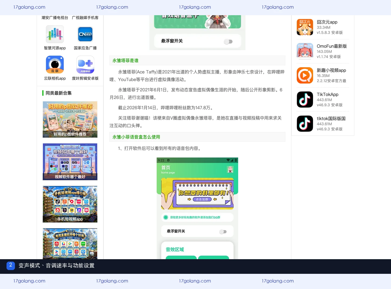This screenshot has height=289, width=391.
Task: Click the TikTokApp title link
Action: (x=327, y=94)
